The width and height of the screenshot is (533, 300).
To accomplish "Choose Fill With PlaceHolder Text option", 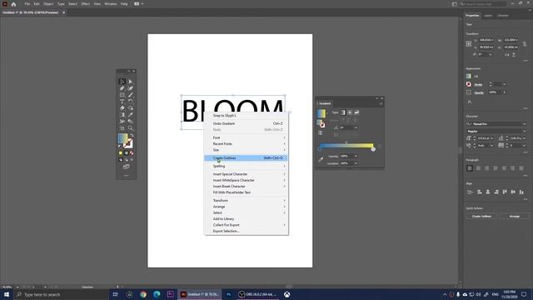I will pos(247,192).
